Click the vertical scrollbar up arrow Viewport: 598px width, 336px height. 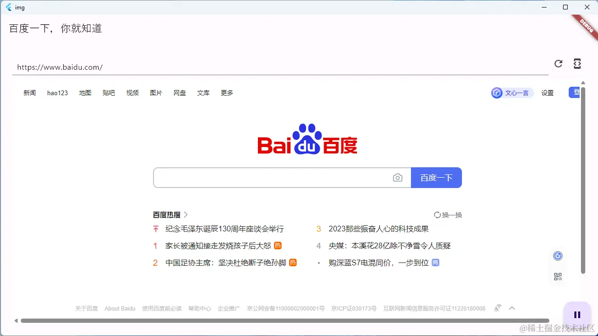point(583,83)
